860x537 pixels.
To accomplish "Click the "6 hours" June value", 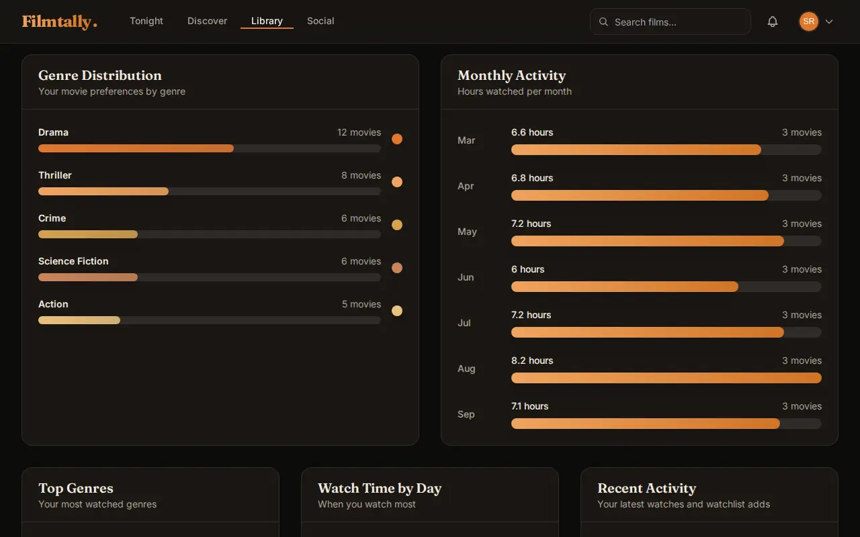I will click(527, 269).
